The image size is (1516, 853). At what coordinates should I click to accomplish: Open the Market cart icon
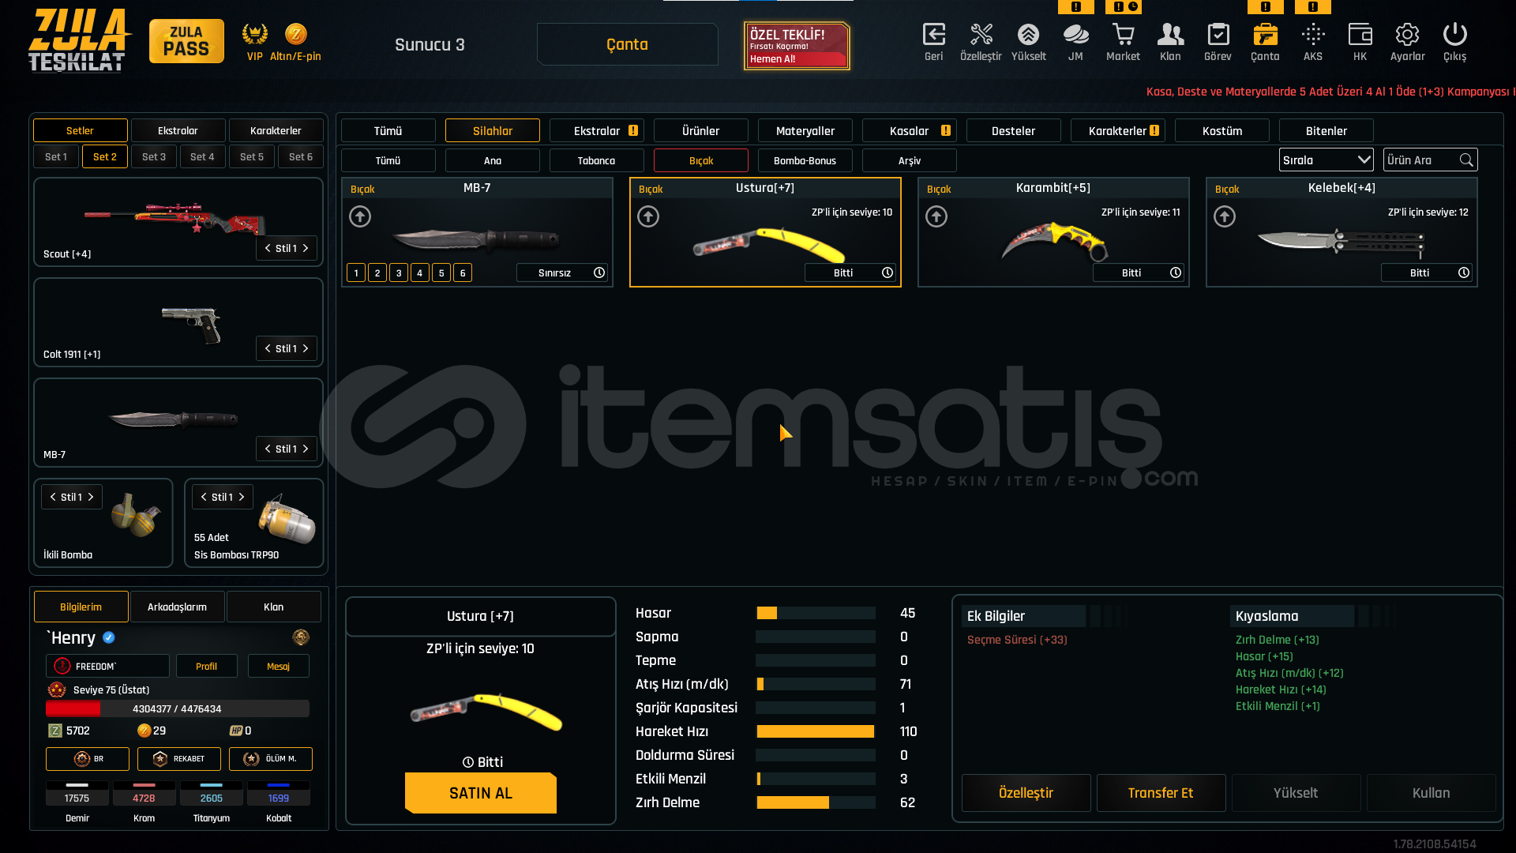(1123, 35)
